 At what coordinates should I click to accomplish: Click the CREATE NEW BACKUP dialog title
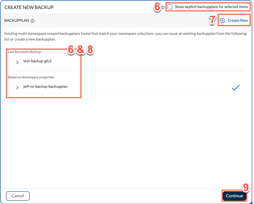click(x=29, y=7)
